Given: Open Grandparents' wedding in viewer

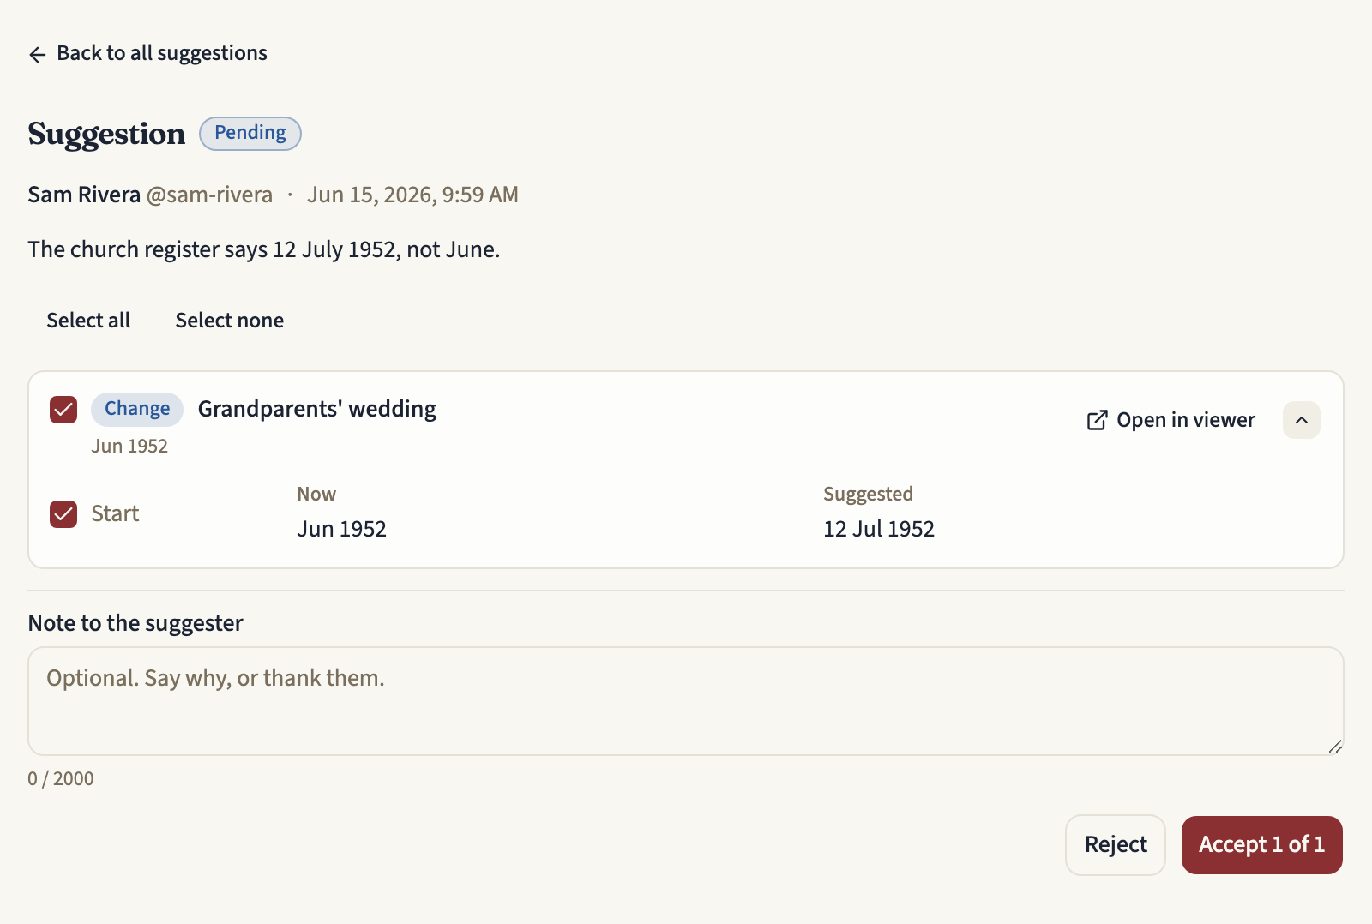Looking at the screenshot, I should pos(1170,420).
